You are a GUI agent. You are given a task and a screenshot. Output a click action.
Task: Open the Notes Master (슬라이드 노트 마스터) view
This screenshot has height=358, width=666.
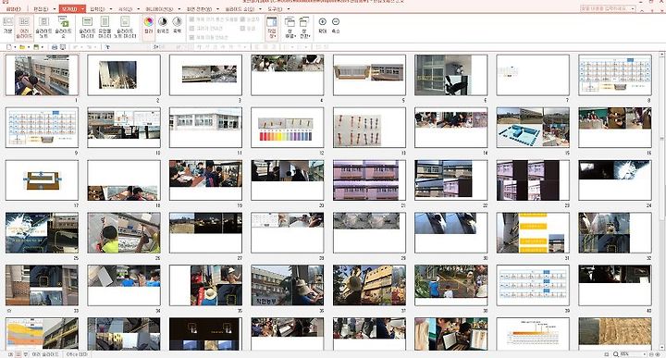(x=125, y=28)
